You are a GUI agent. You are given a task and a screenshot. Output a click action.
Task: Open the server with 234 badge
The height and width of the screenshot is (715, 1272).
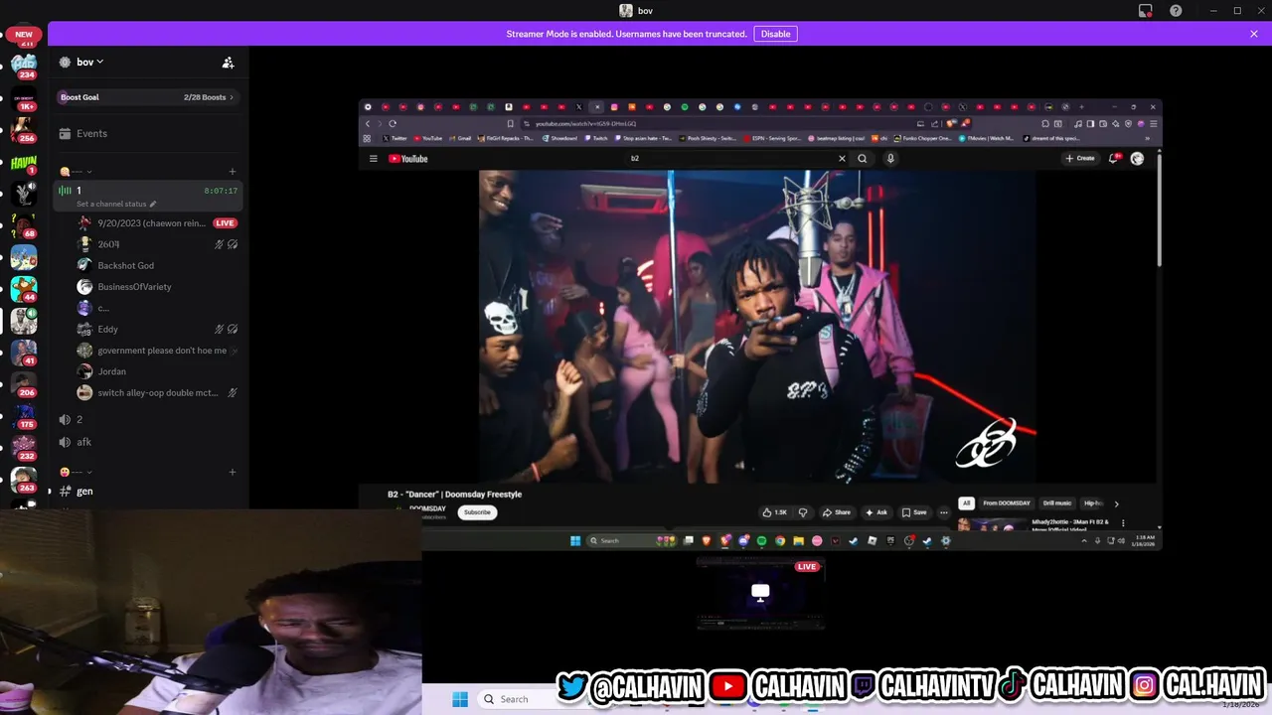click(x=24, y=66)
